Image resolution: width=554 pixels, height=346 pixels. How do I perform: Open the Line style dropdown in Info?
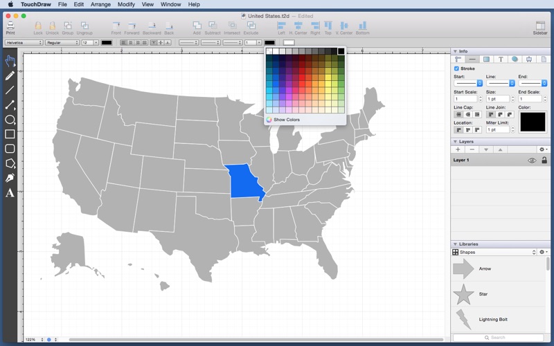(x=500, y=83)
